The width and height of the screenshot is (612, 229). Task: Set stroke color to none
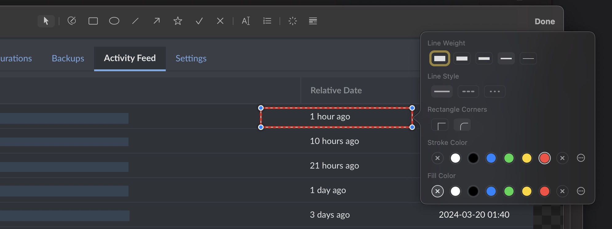coord(438,158)
